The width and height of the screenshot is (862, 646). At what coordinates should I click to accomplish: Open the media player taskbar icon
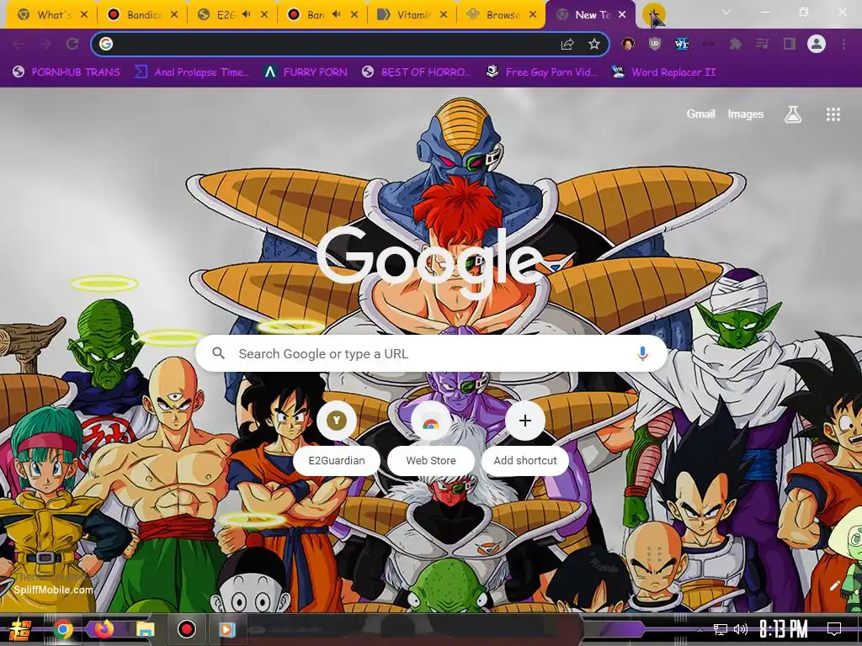pyautogui.click(x=226, y=629)
